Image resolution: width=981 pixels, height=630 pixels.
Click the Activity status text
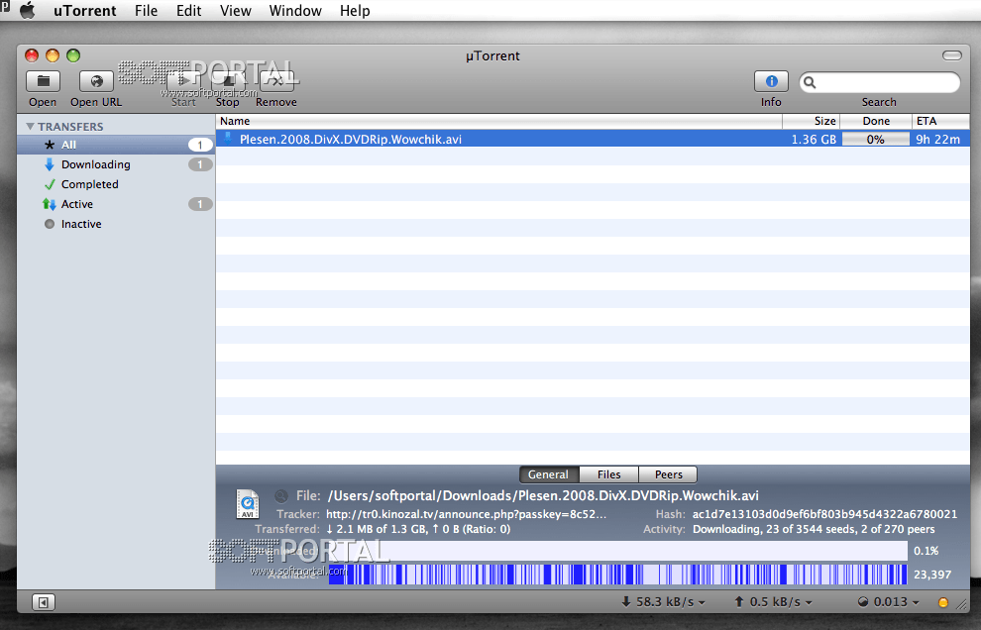click(x=814, y=529)
